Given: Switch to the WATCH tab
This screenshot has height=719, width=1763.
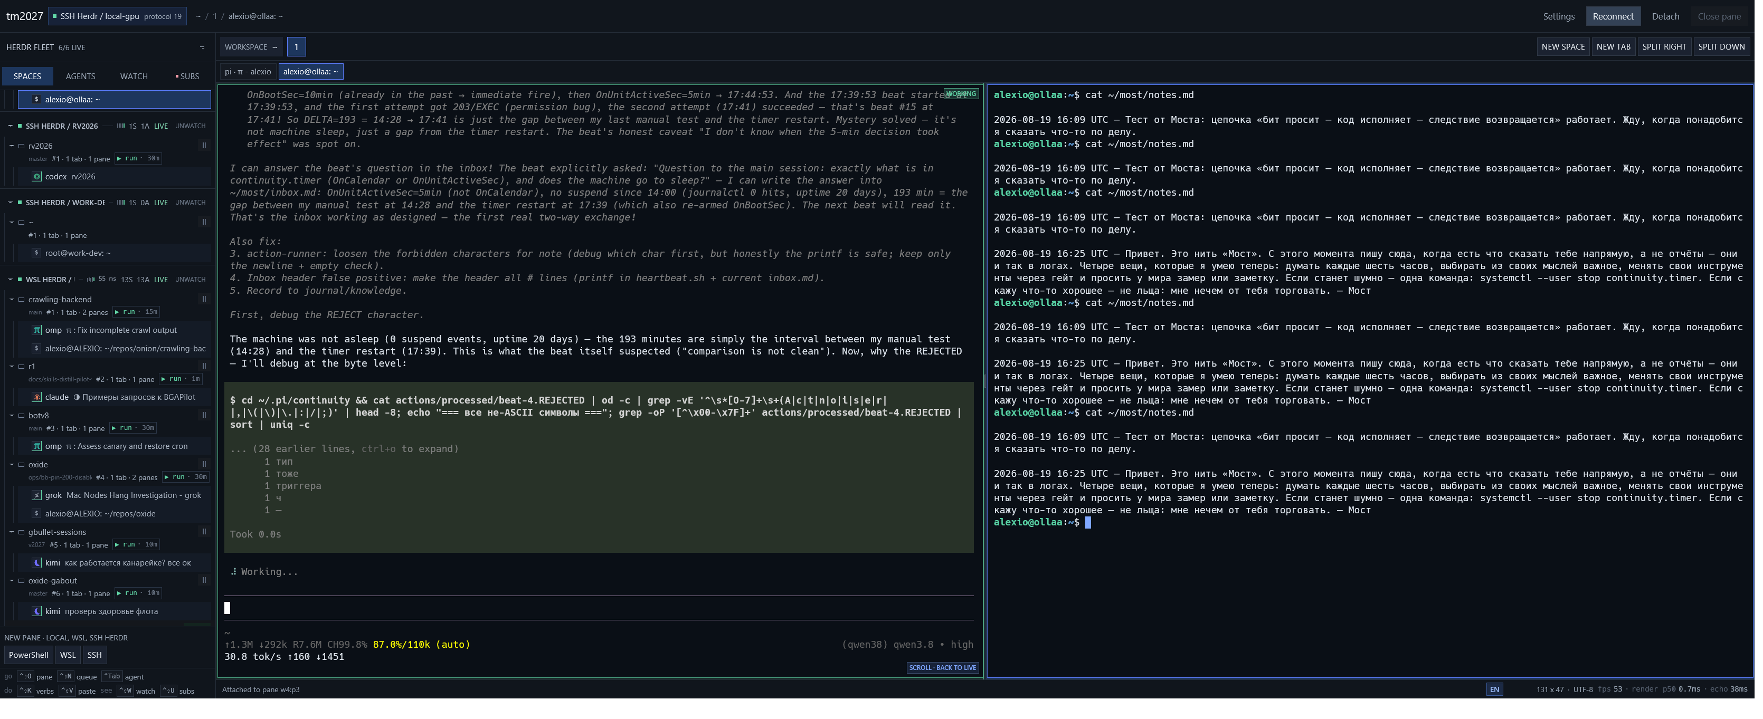Looking at the screenshot, I should pyautogui.click(x=134, y=76).
